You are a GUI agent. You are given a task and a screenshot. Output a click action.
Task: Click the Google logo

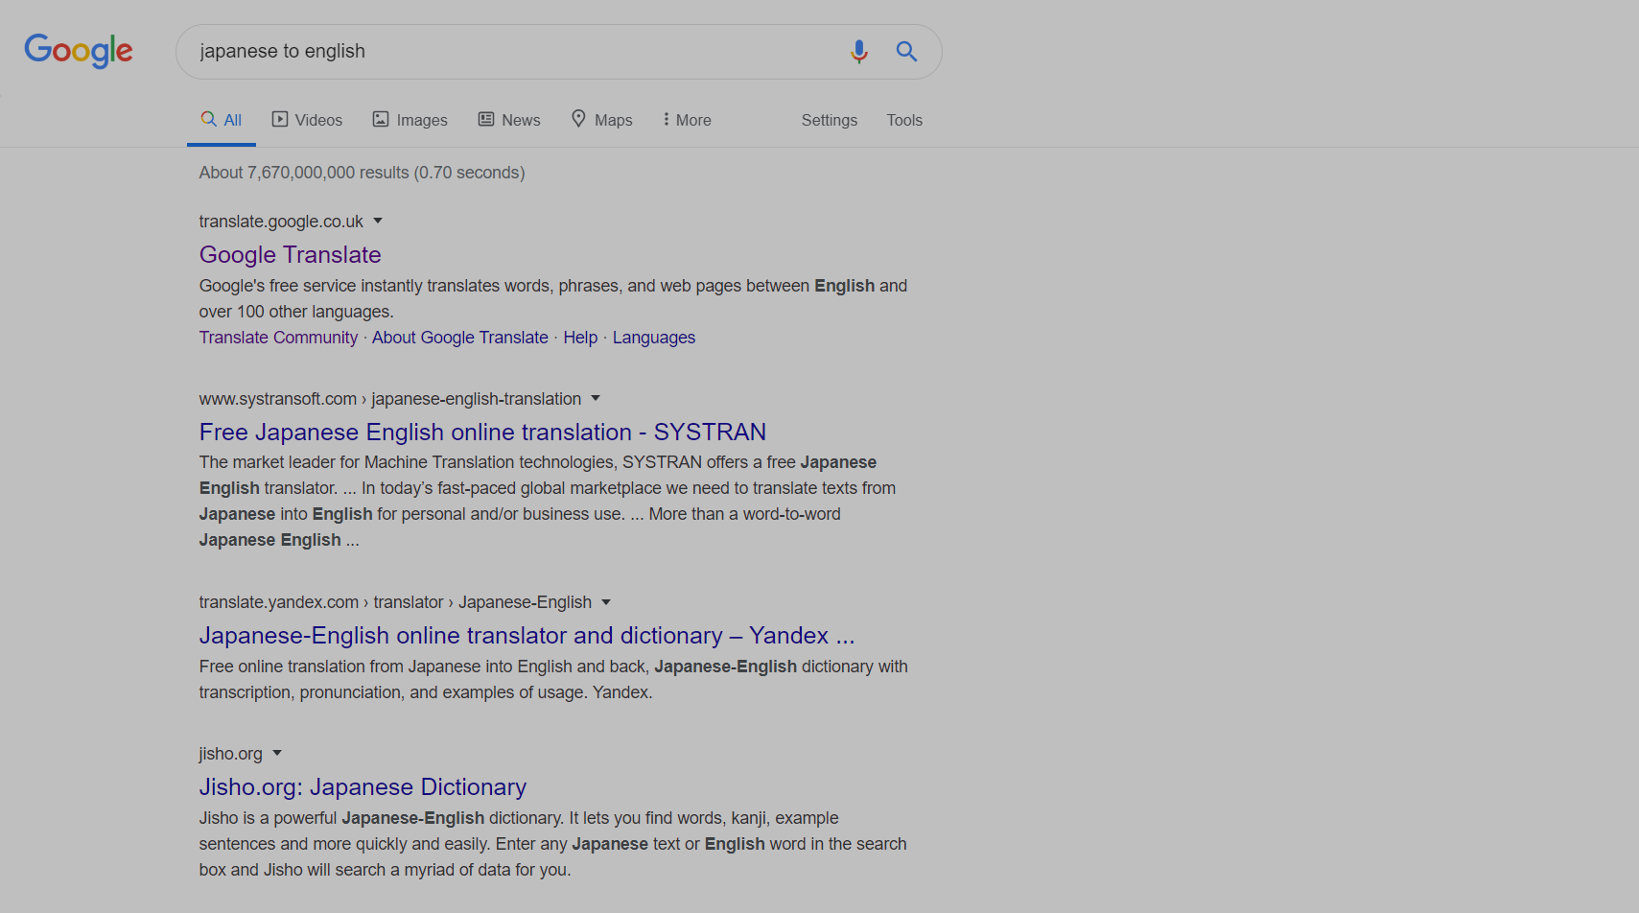pyautogui.click(x=79, y=51)
